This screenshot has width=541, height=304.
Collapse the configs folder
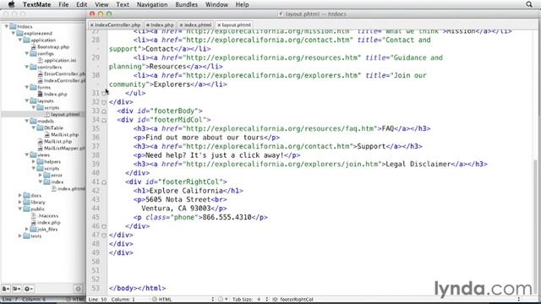(x=27, y=53)
